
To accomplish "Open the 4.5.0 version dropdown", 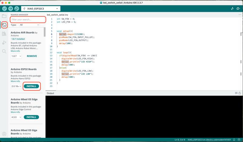I will tap(16, 117).
